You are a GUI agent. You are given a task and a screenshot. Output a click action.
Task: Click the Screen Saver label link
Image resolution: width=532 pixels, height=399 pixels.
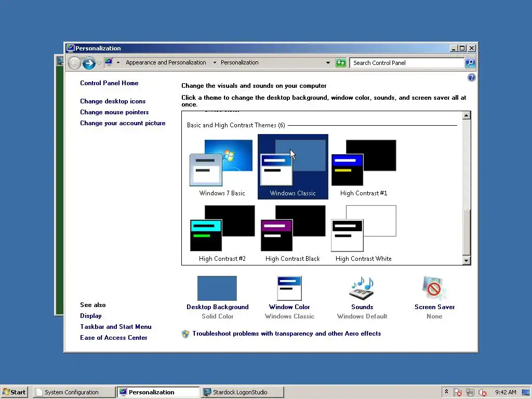click(435, 307)
